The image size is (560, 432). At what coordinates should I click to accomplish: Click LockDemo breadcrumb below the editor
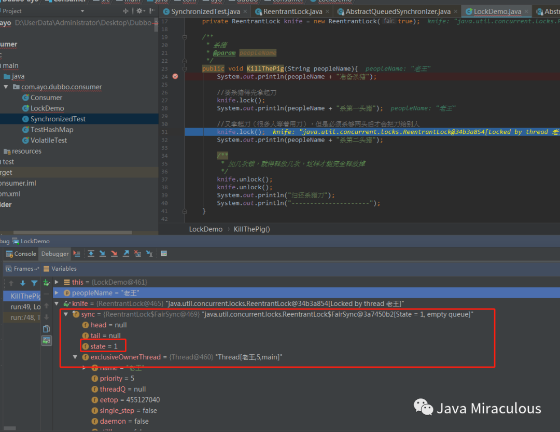[x=206, y=229]
